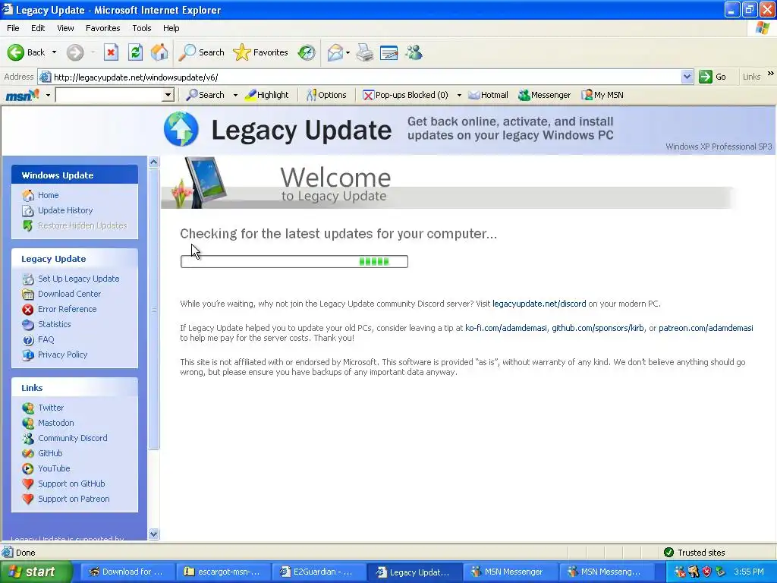Open Search pane in IE toolbar

pyautogui.click(x=202, y=52)
